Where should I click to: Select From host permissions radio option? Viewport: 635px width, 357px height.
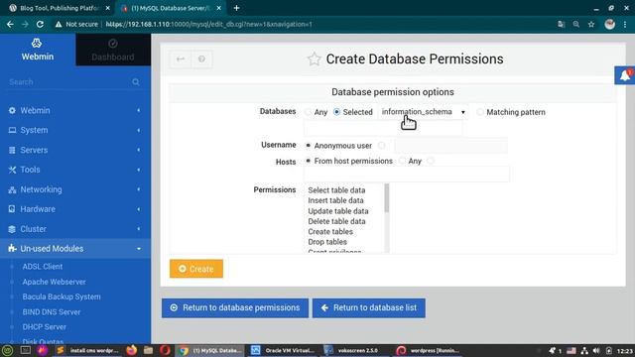coord(309,161)
